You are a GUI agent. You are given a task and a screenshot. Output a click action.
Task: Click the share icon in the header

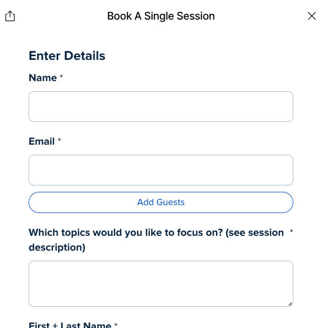click(10, 16)
